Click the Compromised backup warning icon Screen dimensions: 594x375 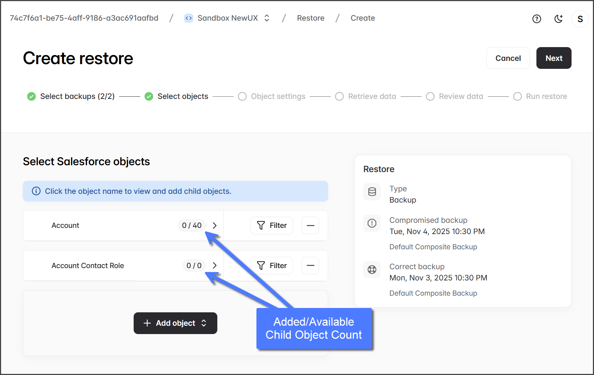372,223
